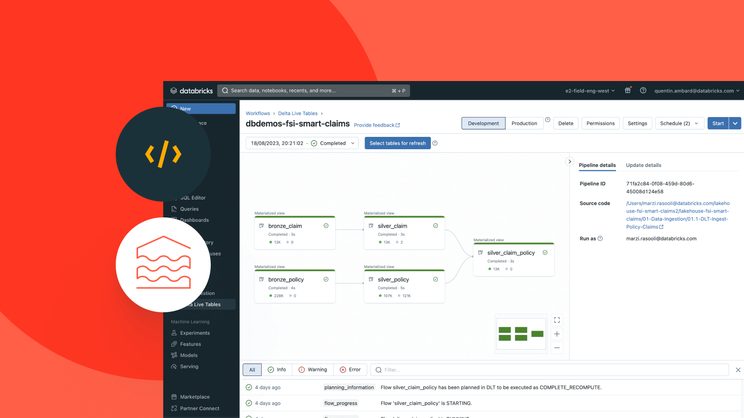Click the pipeline graph minimap
This screenshot has height=418, width=744.
tap(521, 334)
